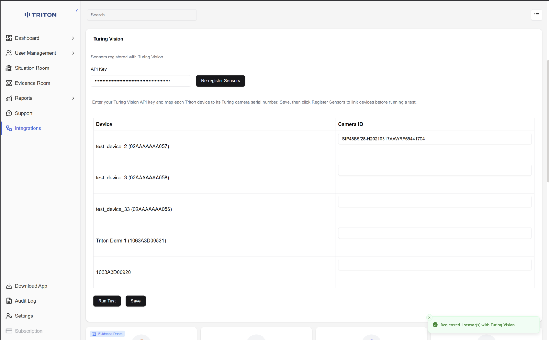Collapse the sidebar with the arrow
Image resolution: width=549 pixels, height=340 pixels.
[77, 11]
